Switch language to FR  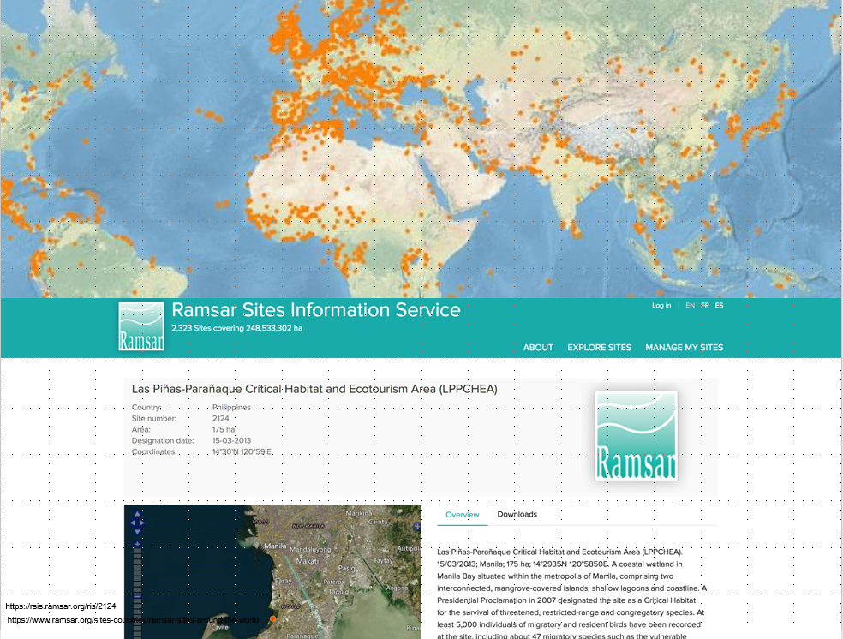(705, 305)
